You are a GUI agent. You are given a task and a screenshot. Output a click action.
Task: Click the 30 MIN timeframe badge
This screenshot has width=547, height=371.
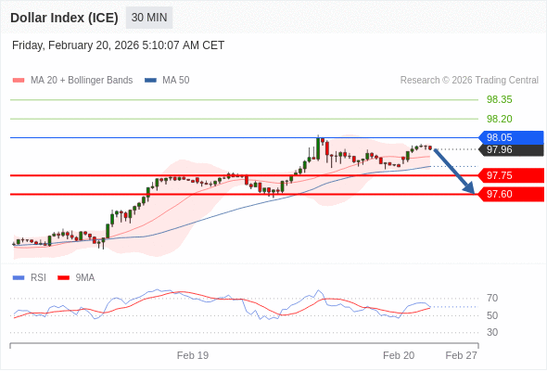tap(149, 18)
